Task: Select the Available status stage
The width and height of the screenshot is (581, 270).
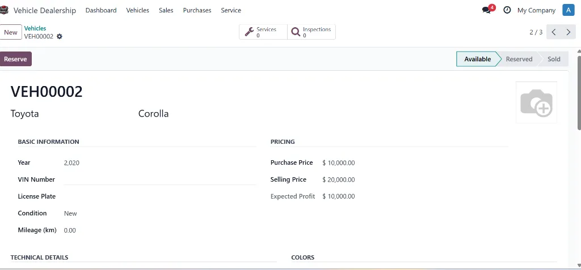Action: pos(477,59)
